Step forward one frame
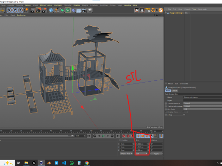Image resolution: width=222 pixels, height=166 pixels. point(108,136)
